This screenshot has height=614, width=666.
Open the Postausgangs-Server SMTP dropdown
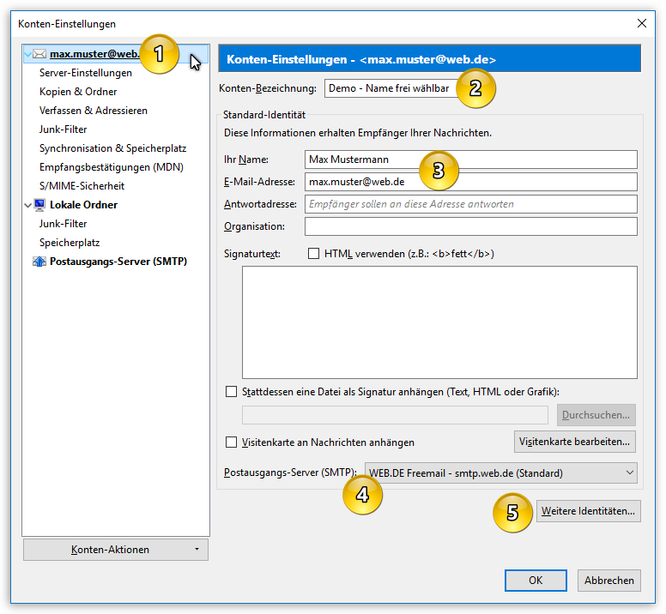pyautogui.click(x=501, y=473)
